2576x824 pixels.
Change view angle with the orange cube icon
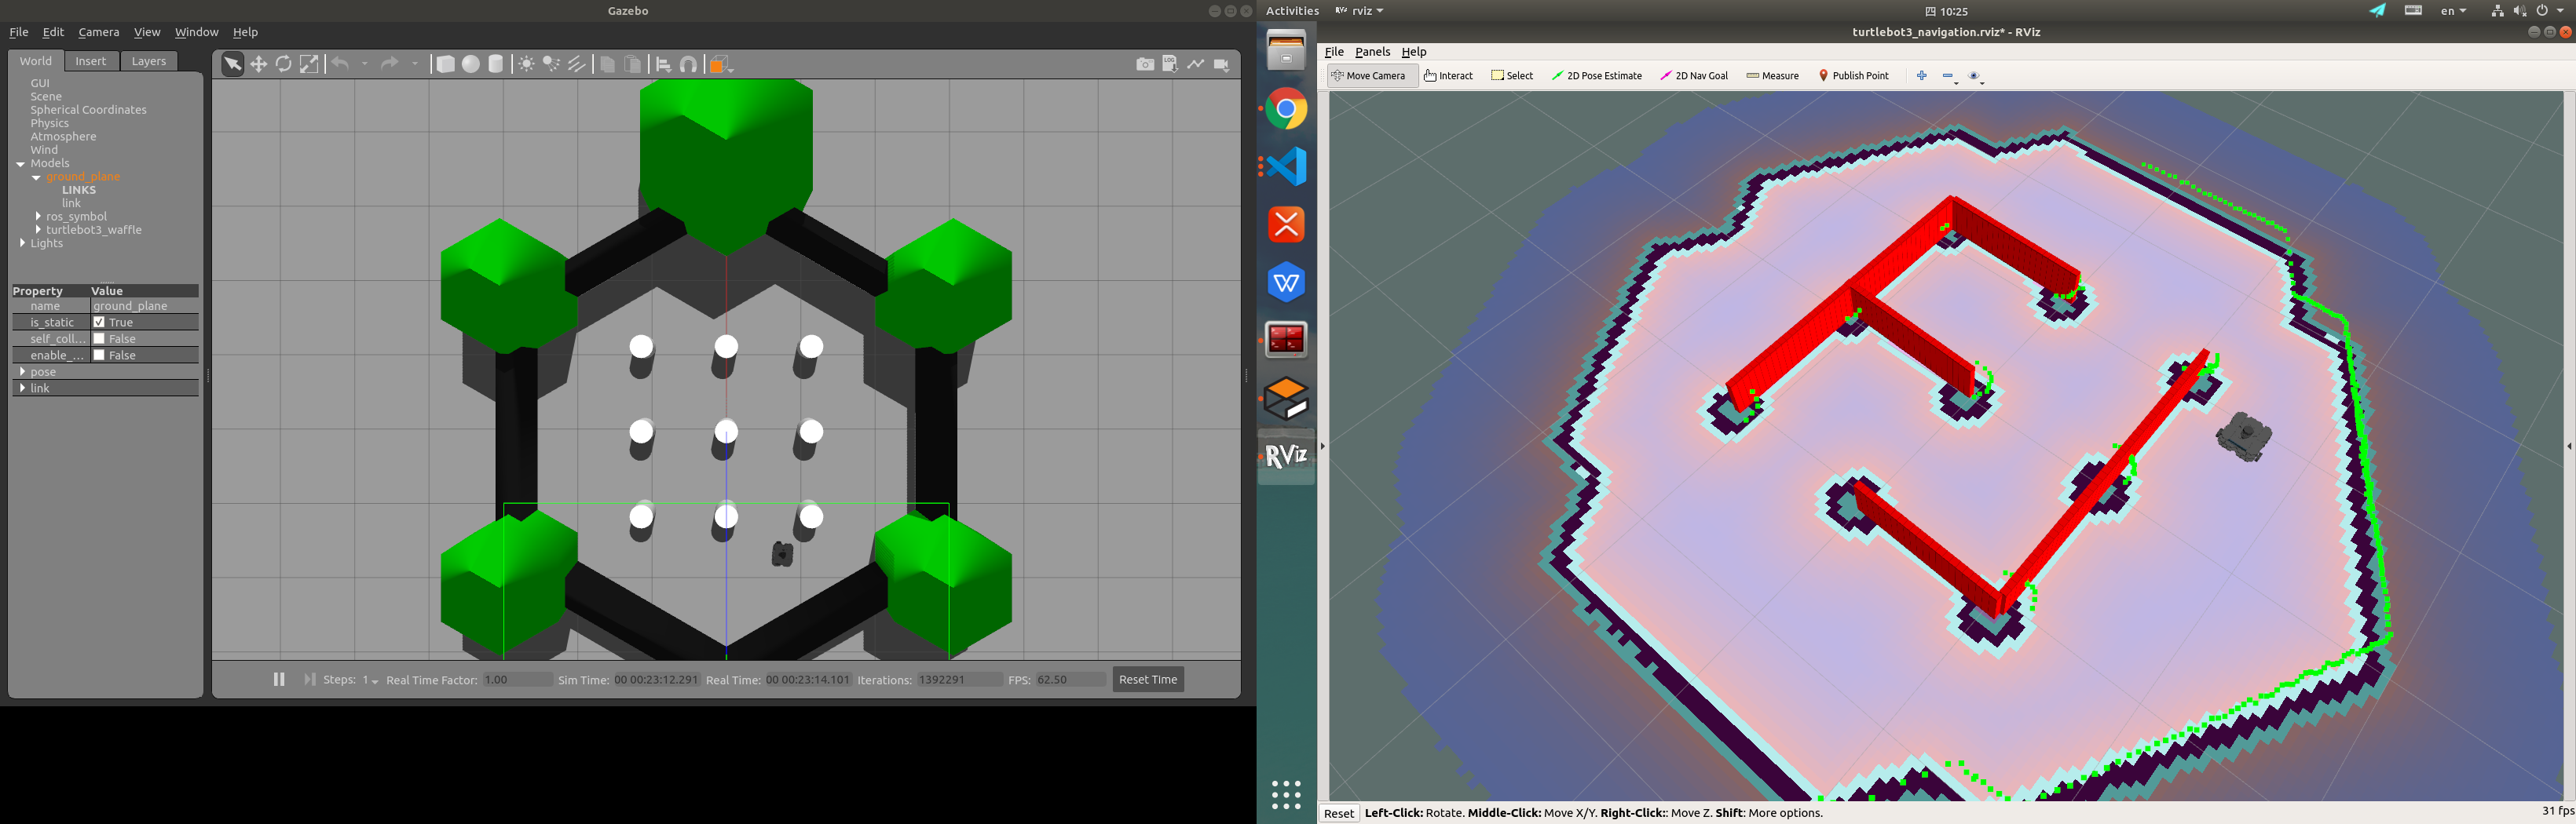click(720, 64)
